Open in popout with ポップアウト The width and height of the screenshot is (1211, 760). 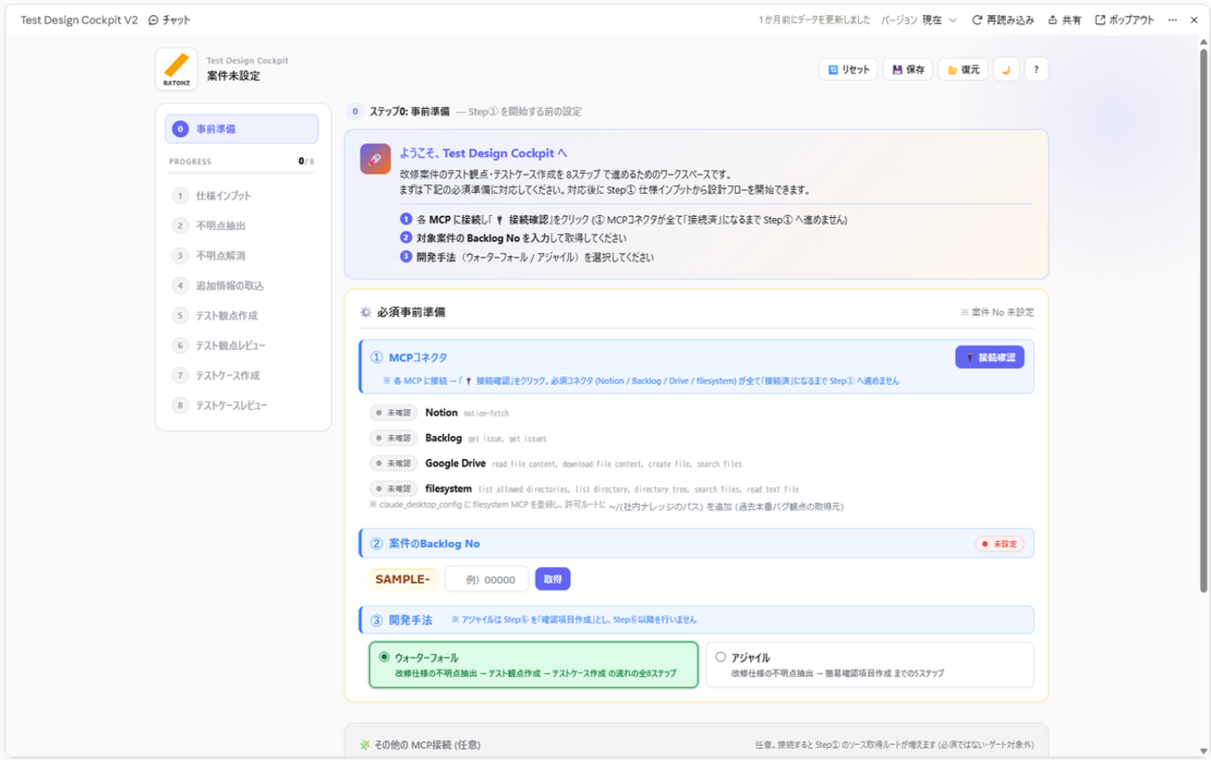pos(1124,20)
